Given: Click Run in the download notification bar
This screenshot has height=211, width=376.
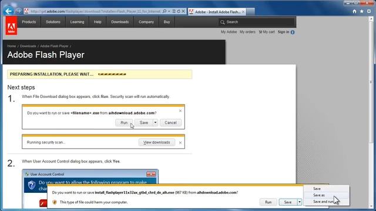Looking at the screenshot, I should pyautogui.click(x=268, y=202).
